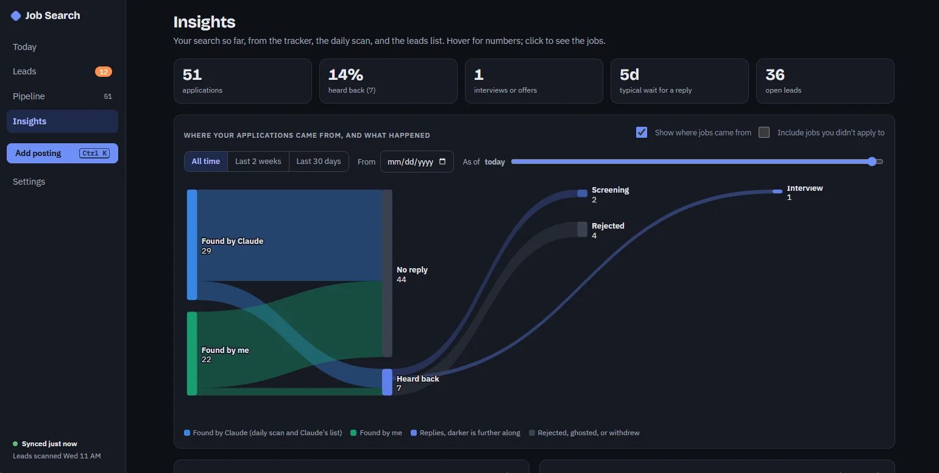This screenshot has width=939, height=473.
Task: Click the Add posting button
Action: 62,153
